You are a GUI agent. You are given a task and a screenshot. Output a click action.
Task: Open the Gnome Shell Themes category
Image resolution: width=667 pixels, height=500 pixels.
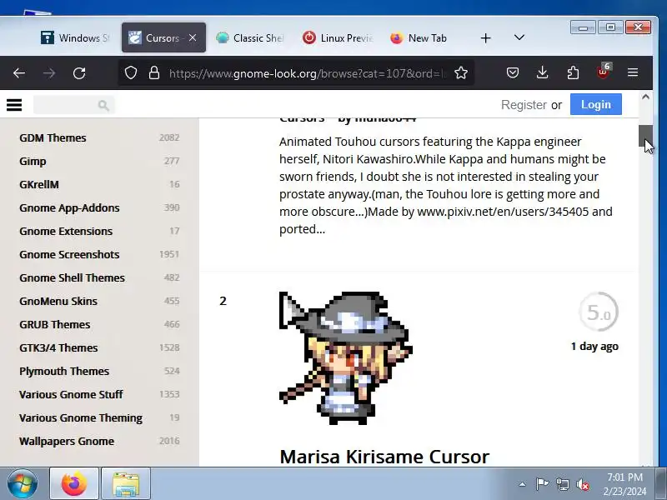(x=72, y=278)
